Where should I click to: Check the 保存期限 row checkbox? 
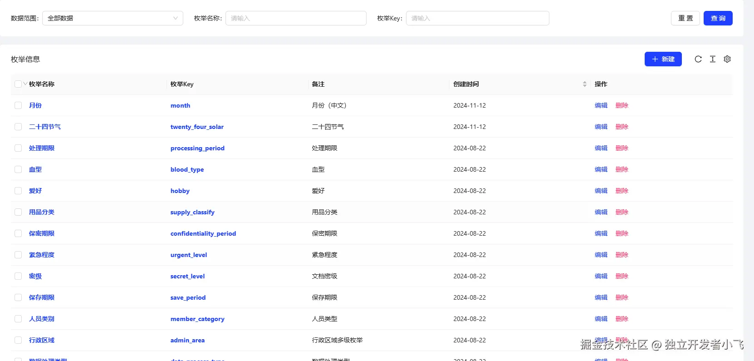click(x=18, y=297)
